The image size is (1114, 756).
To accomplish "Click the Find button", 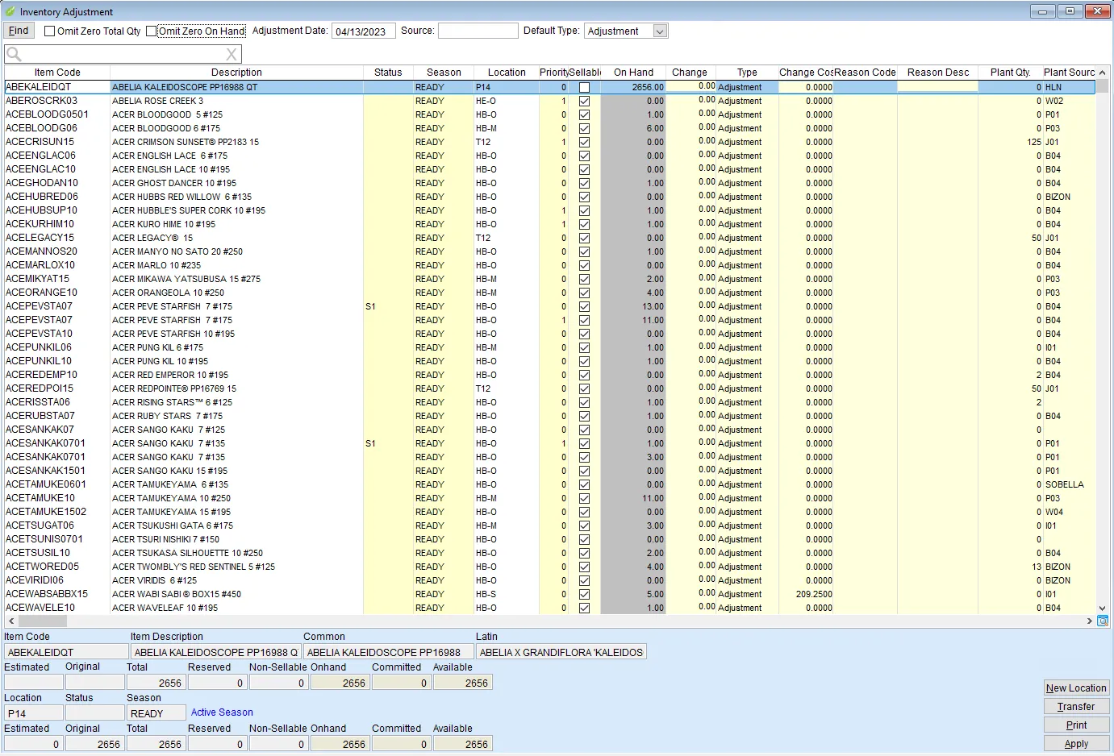I will [x=19, y=31].
